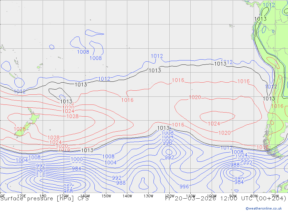Image resolution: width=288 pixels, height=211 pixels.
Task: Click the '1024' label inside the eastern Pacific high
Action: 214,123
